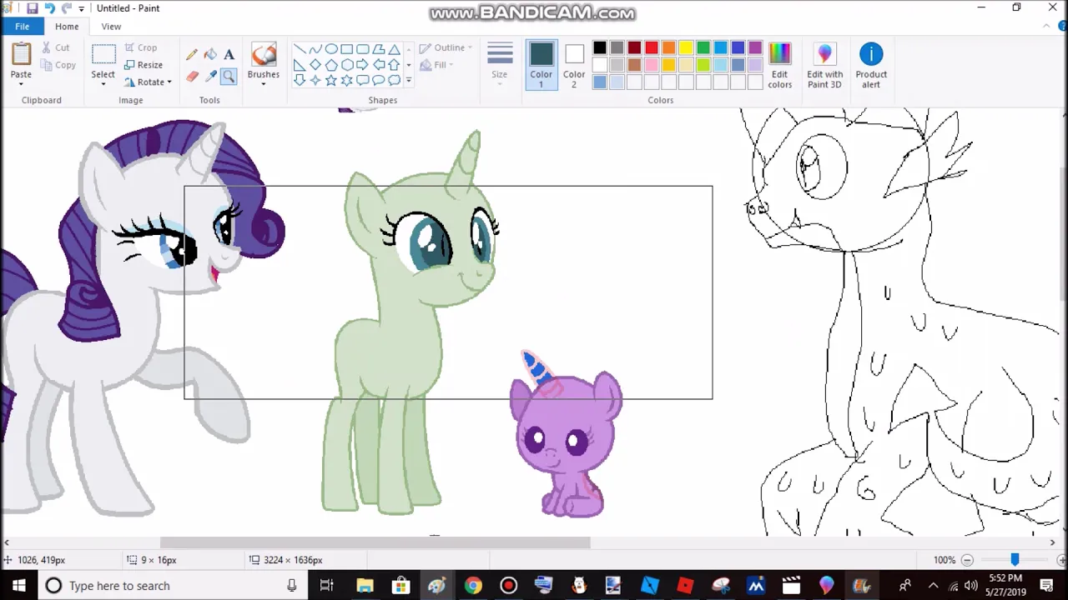Click the Select rectangle icon
The image size is (1068, 600).
103,55
